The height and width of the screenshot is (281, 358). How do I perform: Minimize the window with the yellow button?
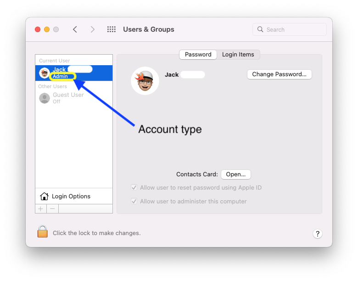[47, 29]
